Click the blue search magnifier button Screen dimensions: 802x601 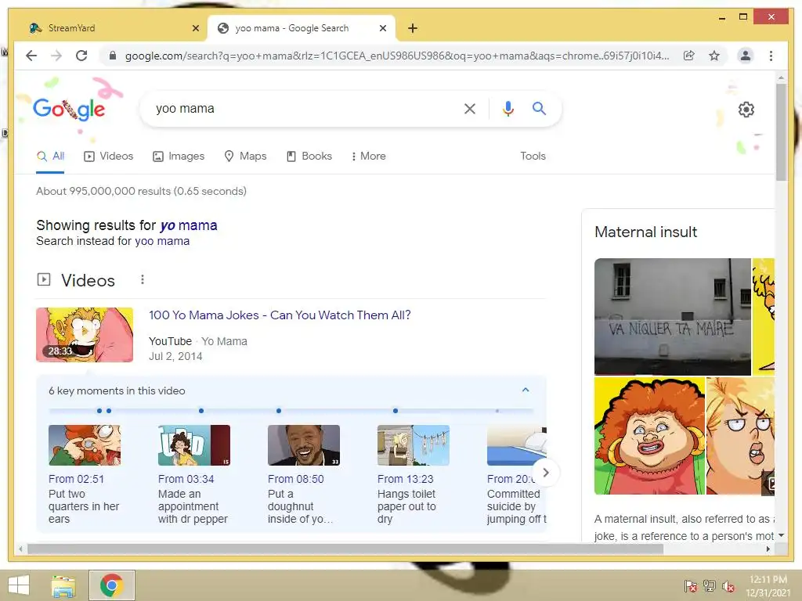539,108
